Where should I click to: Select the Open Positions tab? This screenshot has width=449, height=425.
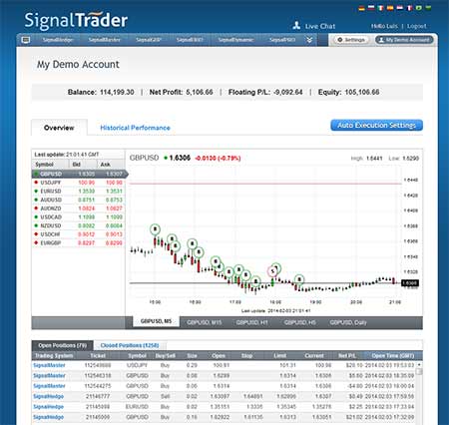(x=62, y=345)
